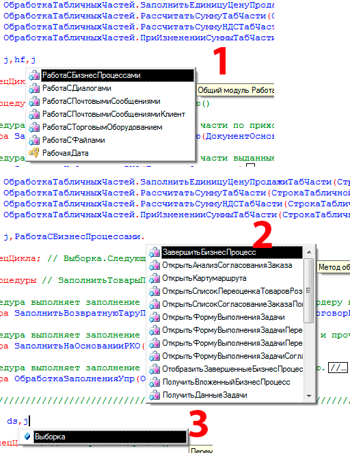Choose РаботаСПочтовымиСообщениями from the suggestions
This screenshot has height=453, width=350.
click(x=101, y=101)
